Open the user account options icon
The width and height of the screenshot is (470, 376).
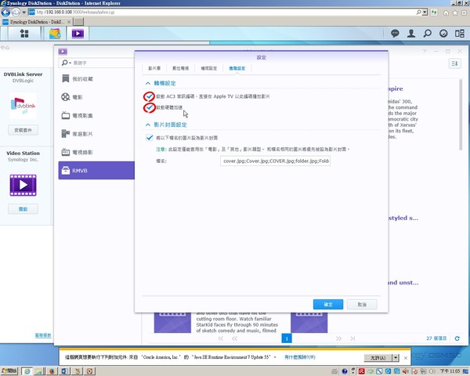coord(410,34)
